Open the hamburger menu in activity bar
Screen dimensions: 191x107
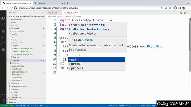3,13
